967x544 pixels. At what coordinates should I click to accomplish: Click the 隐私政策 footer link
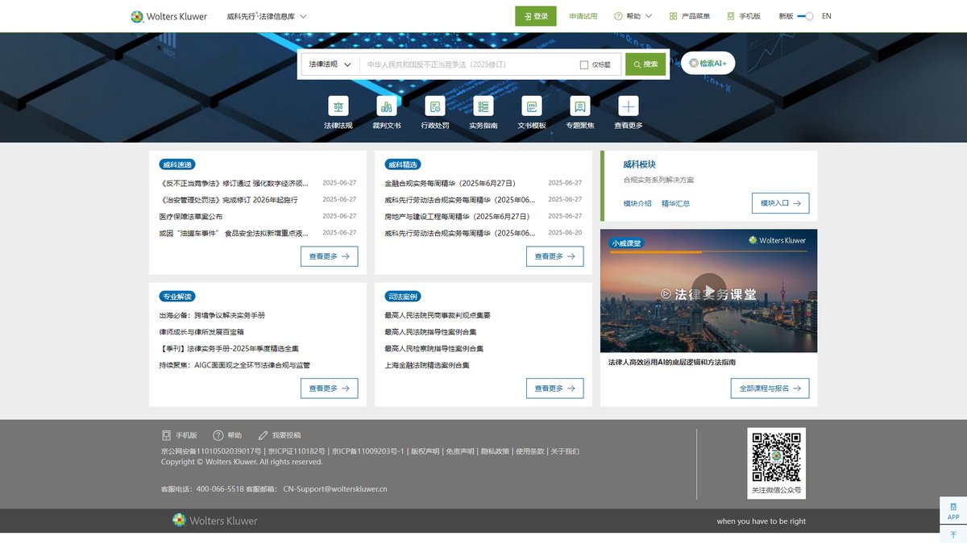coord(496,451)
